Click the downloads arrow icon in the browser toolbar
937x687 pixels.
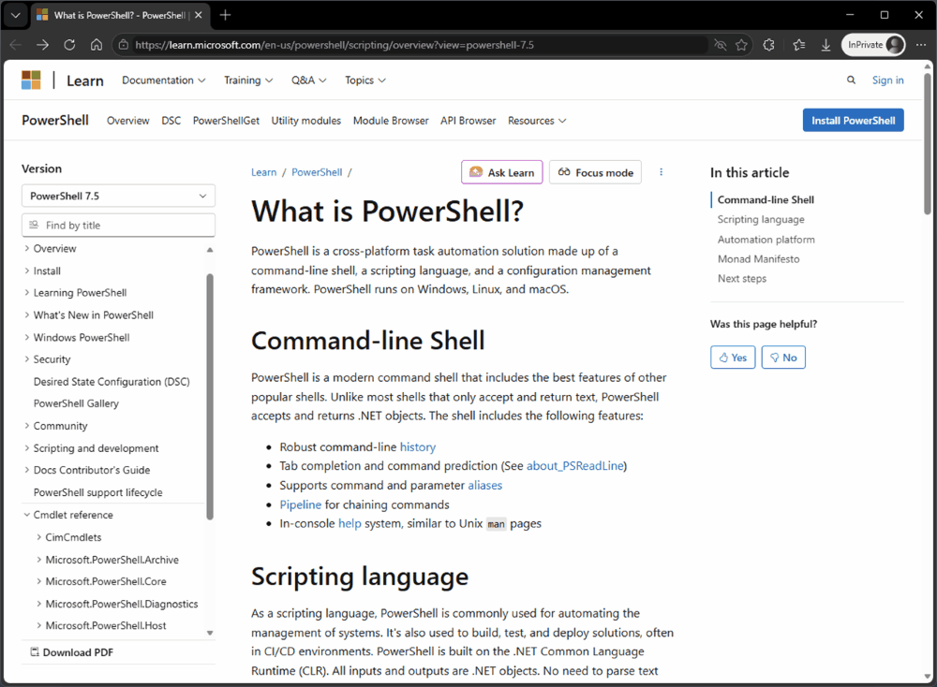(825, 44)
